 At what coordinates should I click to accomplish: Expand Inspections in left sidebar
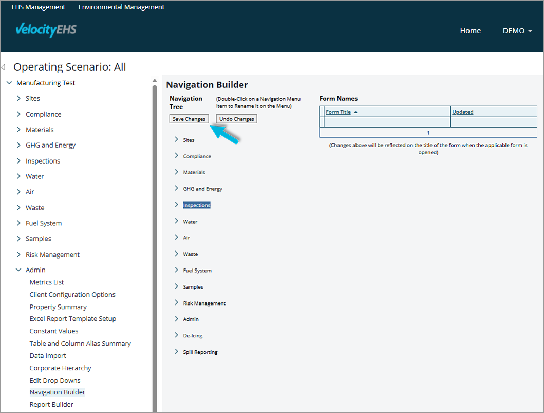[18, 161]
